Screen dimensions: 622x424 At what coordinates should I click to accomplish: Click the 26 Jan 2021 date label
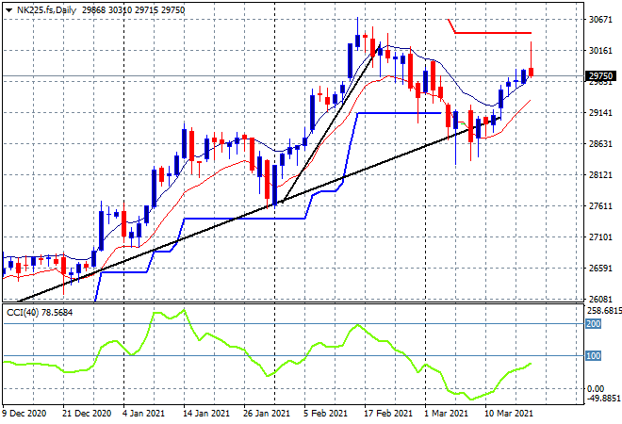[266, 414]
